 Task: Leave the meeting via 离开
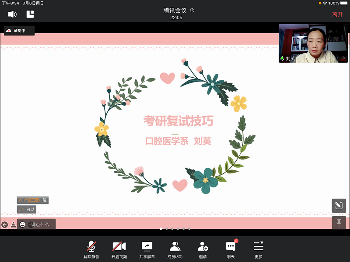(337, 14)
